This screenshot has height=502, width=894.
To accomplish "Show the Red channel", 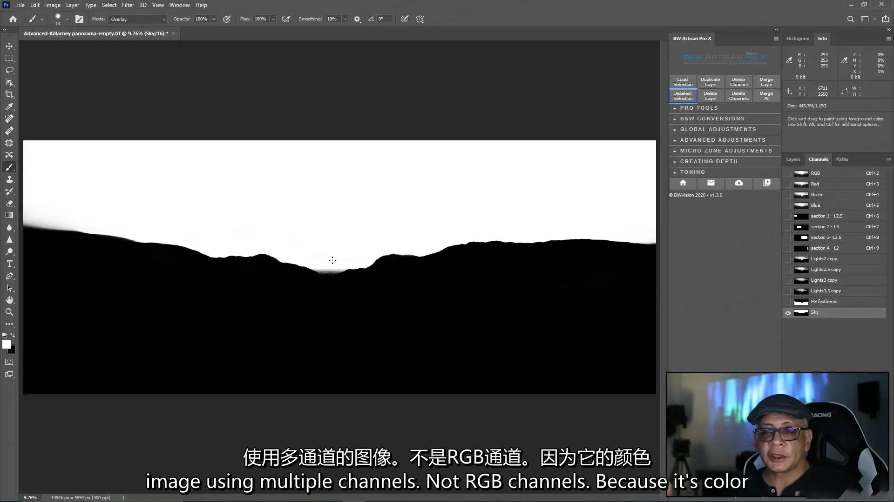I will pos(788,184).
